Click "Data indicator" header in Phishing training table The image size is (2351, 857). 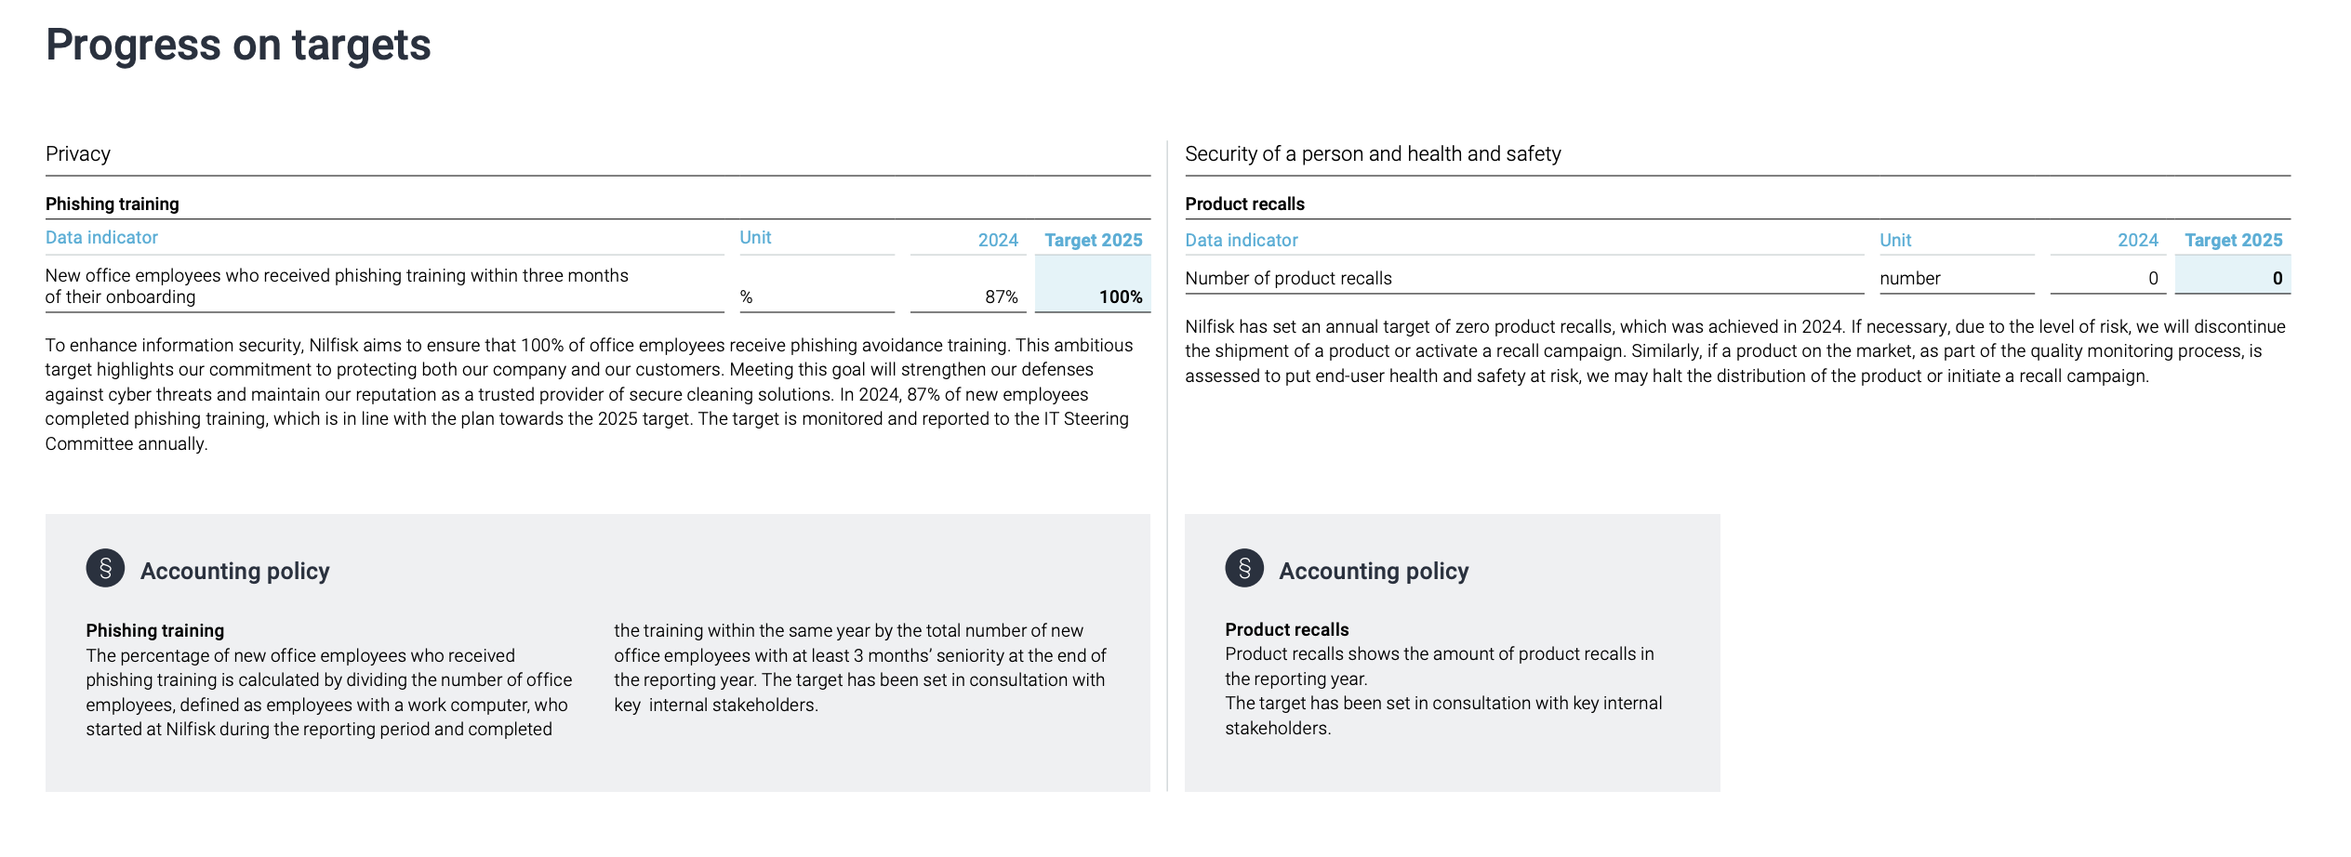[x=101, y=238]
